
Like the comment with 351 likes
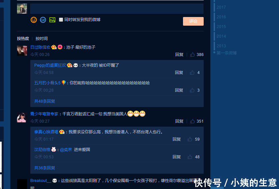[x=192, y=121]
